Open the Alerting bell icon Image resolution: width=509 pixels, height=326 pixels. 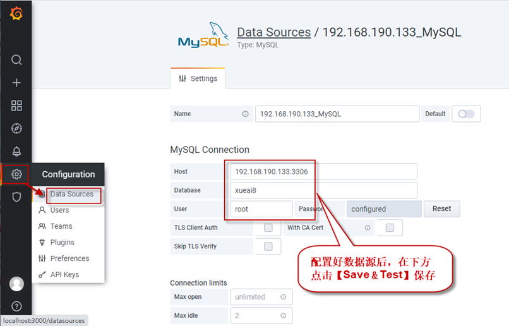pyautogui.click(x=16, y=151)
